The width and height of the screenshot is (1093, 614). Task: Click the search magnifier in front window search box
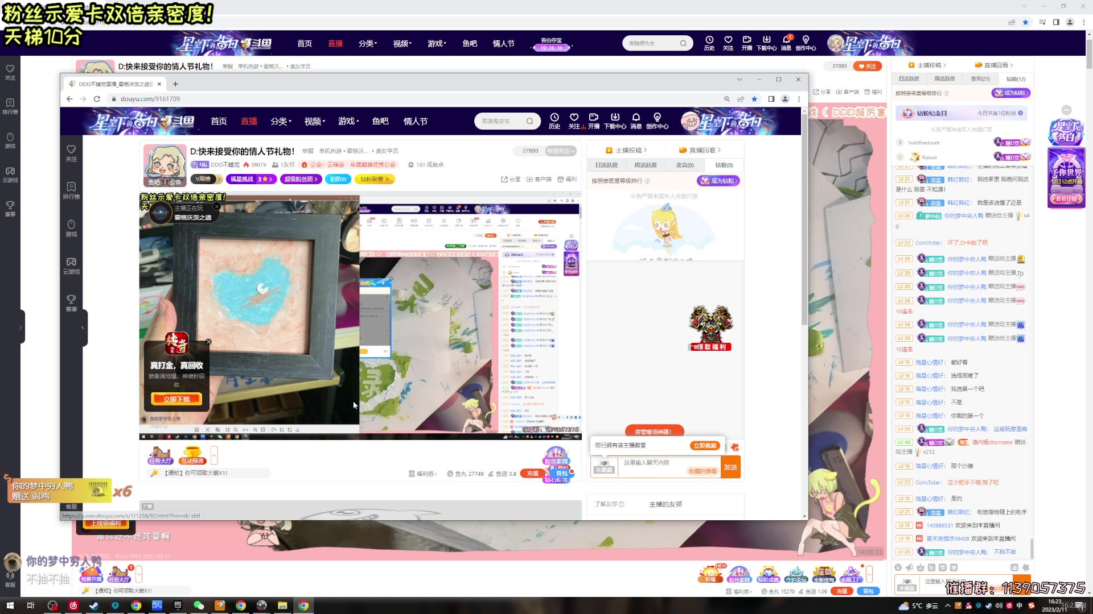pyautogui.click(x=529, y=121)
